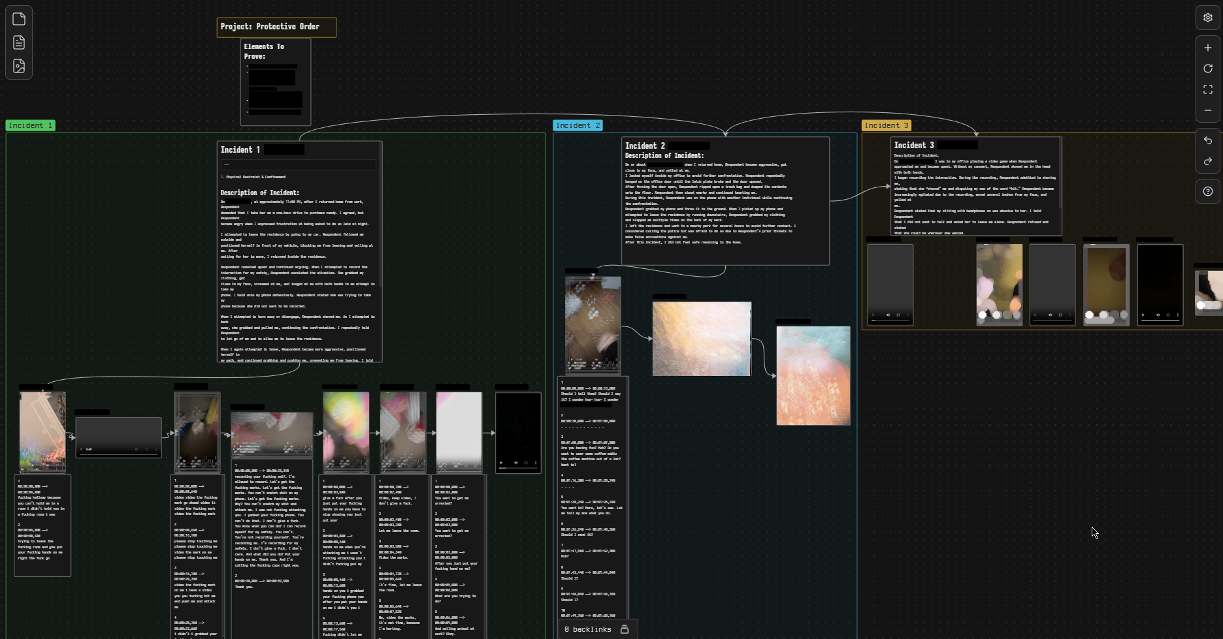This screenshot has height=639, width=1223.
Task: Click the icon beside the backlinks count
Action: click(x=625, y=629)
